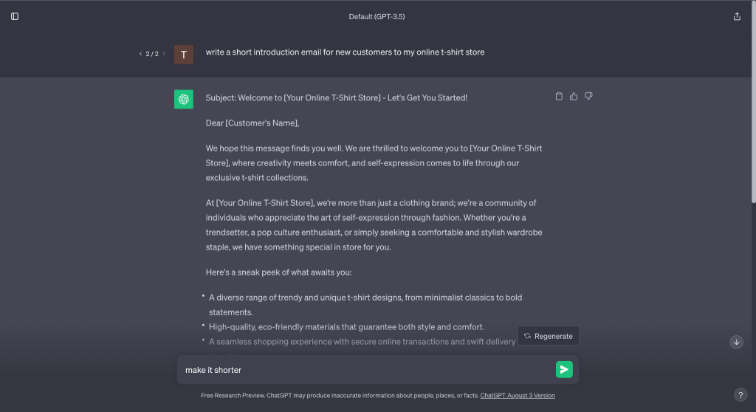Screen dimensions: 756x412
Task: Open the help question mark button
Action: [x=741, y=395]
